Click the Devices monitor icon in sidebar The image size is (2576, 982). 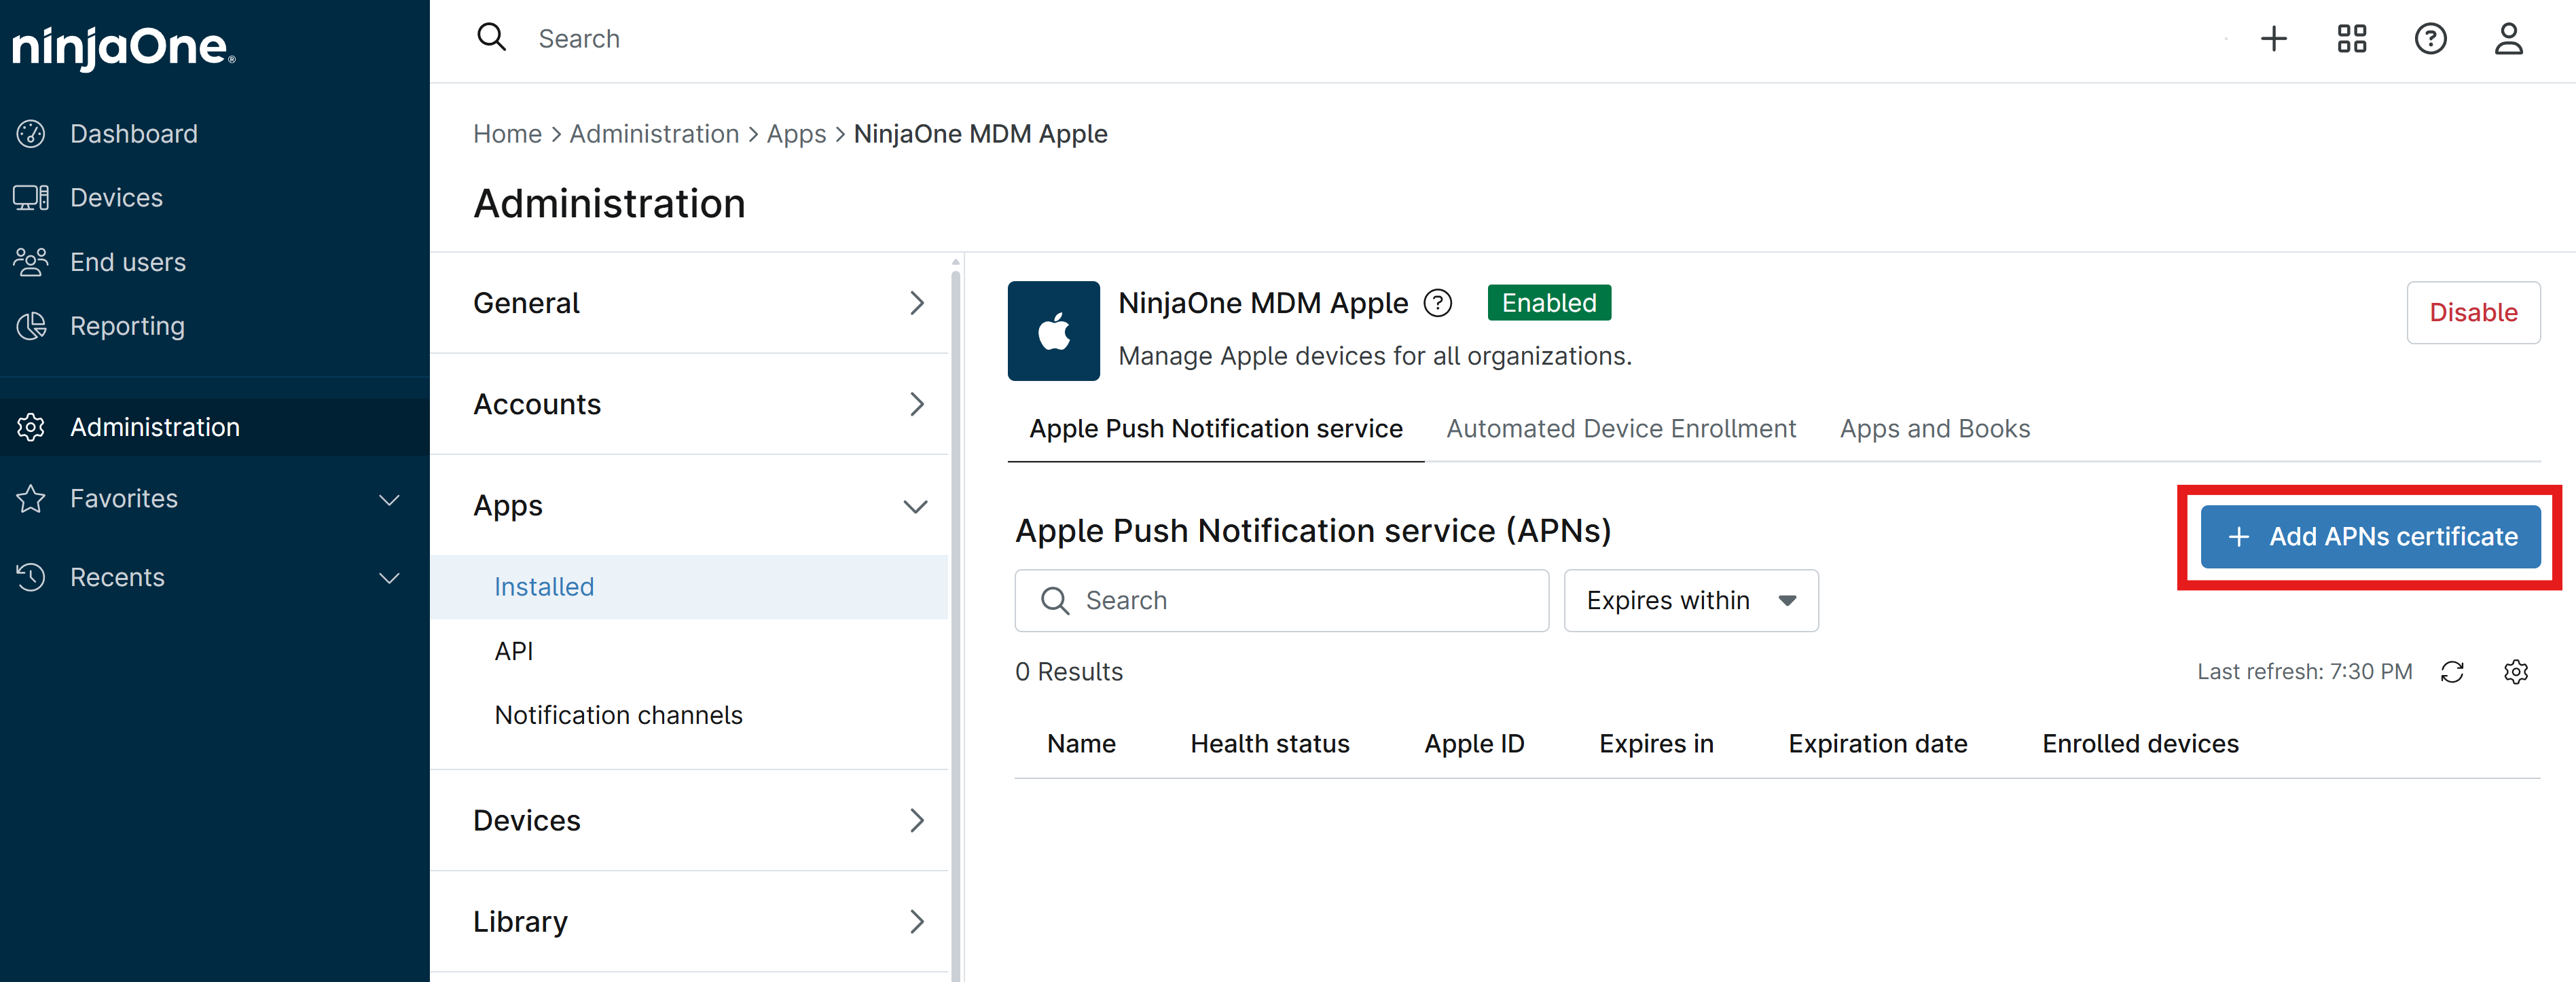[x=31, y=198]
